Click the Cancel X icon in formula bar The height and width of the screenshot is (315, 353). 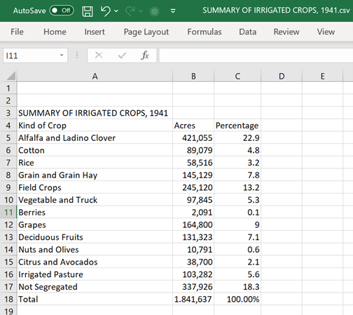[99, 55]
